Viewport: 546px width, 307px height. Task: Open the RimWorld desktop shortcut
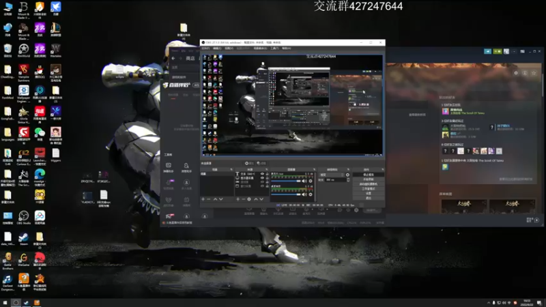pyautogui.click(x=24, y=50)
